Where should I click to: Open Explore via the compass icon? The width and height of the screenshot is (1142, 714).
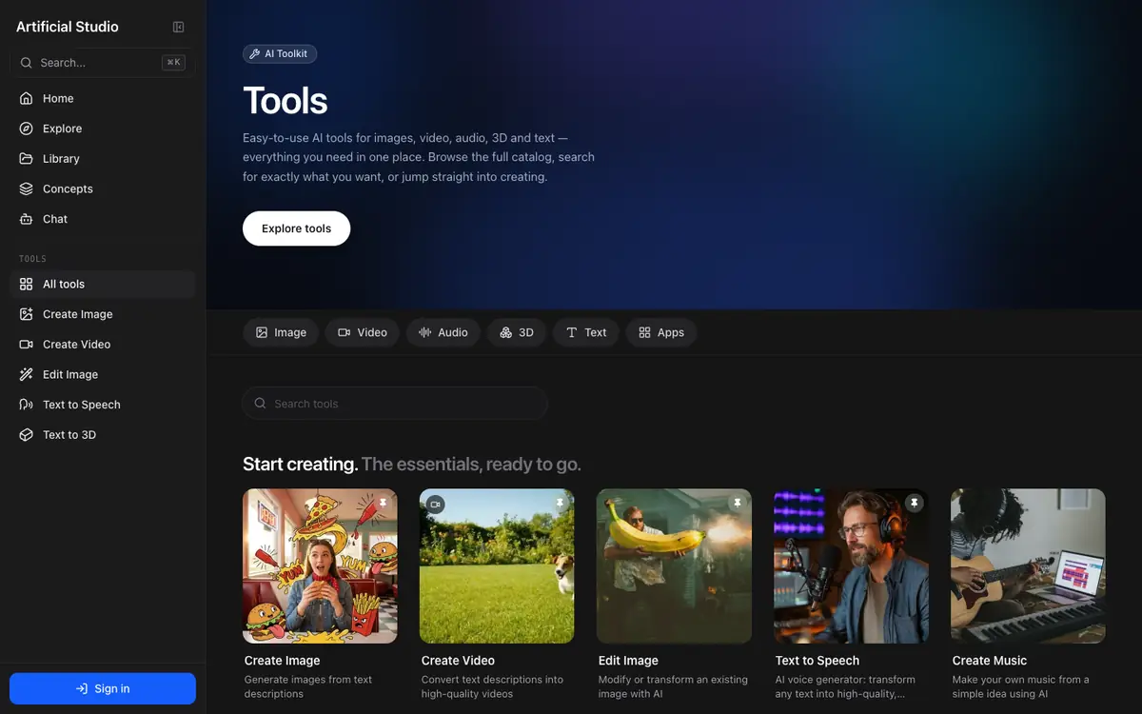[x=26, y=129]
